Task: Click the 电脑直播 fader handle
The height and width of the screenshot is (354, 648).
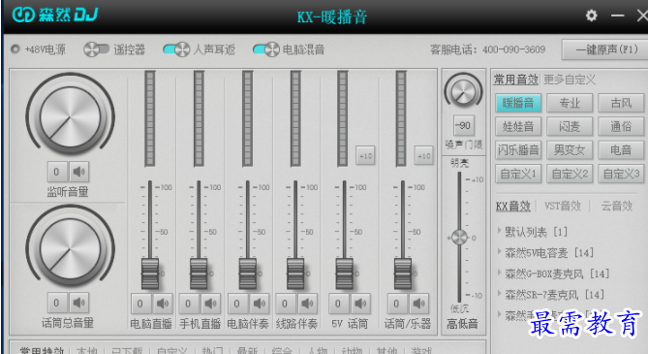Action: click(150, 274)
